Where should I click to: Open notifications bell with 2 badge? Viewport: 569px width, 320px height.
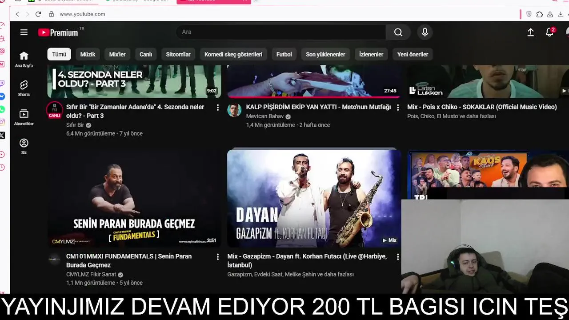550,32
